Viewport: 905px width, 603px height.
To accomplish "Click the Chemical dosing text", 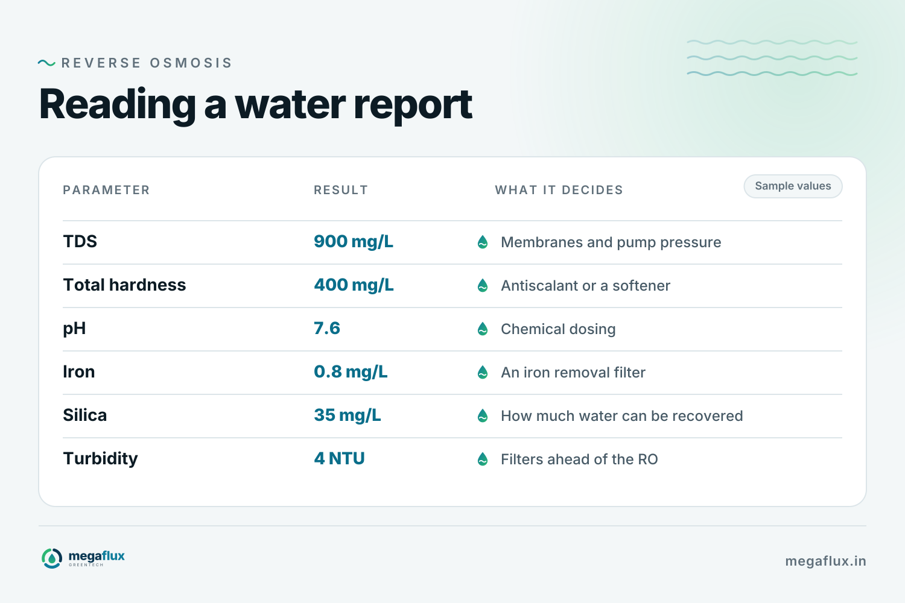I will 559,329.
